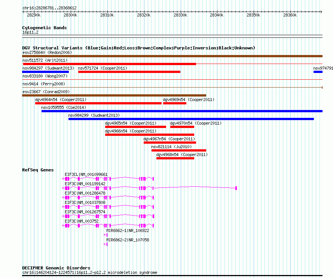Click the red dgv4965n54 Cooper2011 bar

(x=135, y=127)
